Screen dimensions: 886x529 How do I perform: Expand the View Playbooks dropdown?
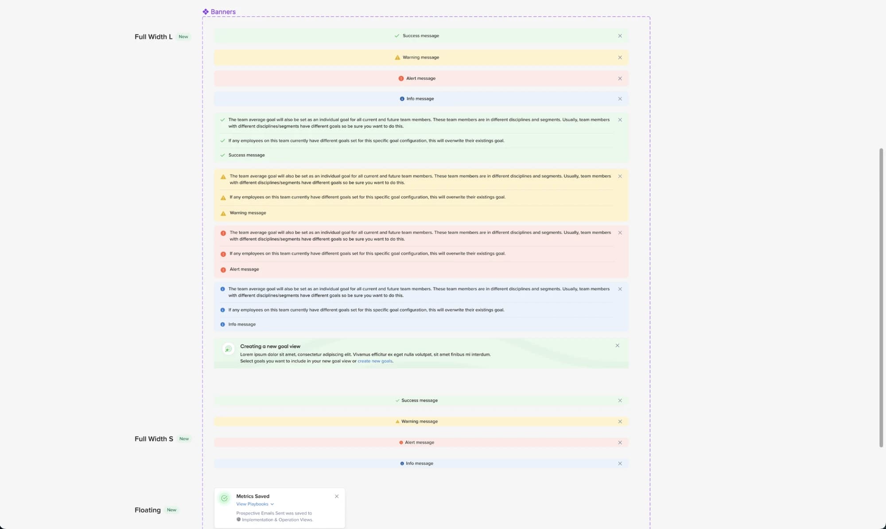point(255,504)
